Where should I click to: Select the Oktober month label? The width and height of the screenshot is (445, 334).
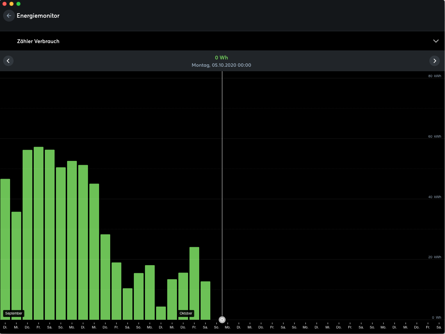click(x=186, y=313)
